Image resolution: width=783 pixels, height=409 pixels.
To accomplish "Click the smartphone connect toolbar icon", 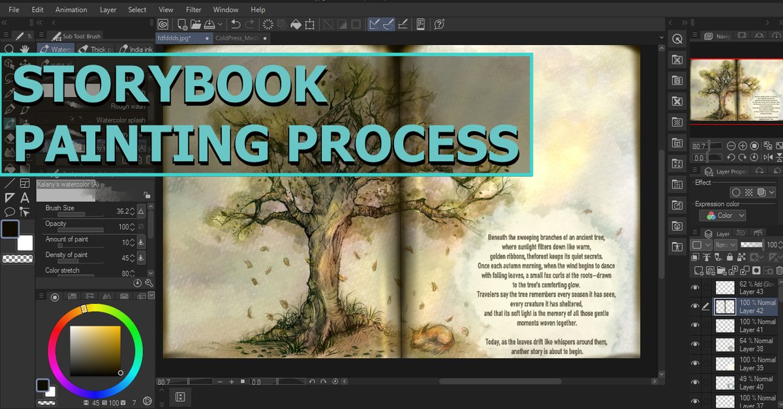I will [421, 24].
